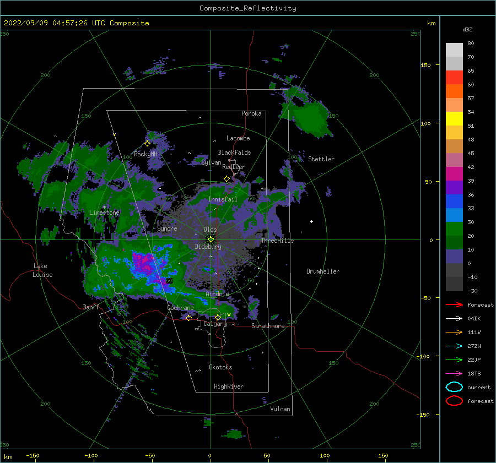Click the Sylvan label

click(x=211, y=162)
